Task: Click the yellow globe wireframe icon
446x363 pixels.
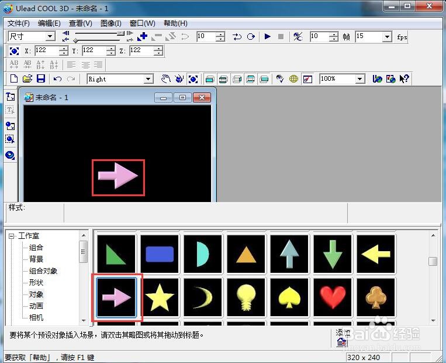Action: [293, 78]
